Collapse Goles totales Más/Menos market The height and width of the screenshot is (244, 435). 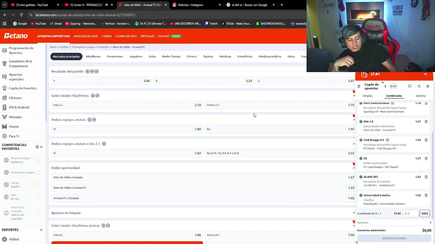click(x=354, y=96)
